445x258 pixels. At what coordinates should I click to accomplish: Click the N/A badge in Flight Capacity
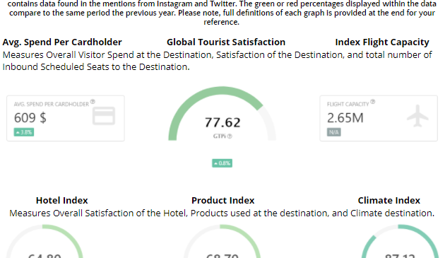coord(333,132)
